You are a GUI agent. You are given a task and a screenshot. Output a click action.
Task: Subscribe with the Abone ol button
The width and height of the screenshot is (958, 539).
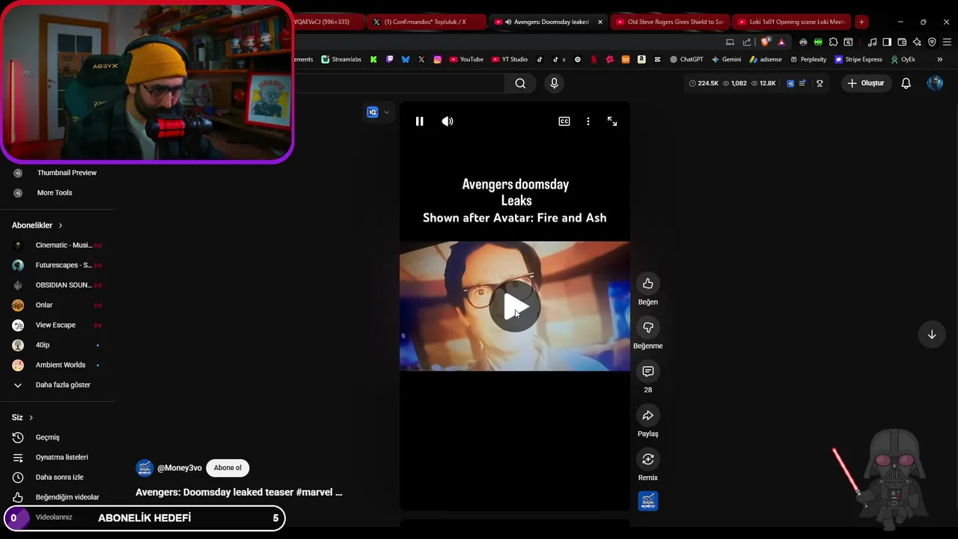click(228, 468)
